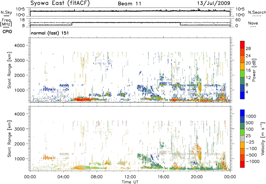This screenshot has height=184, width=266.
Task: Click the '2000' tick on the velocity panel
Action: (20, 144)
